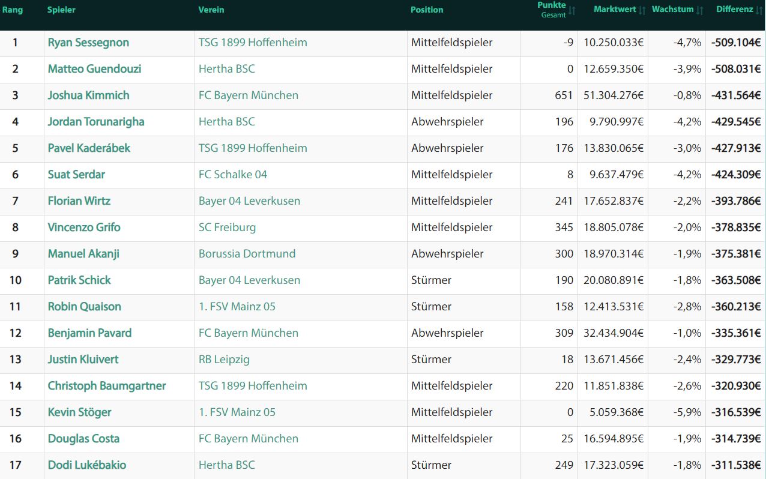Open Hertha BSC link in Torunarigha row
Image resolution: width=766 pixels, height=479 pixels.
227,122
